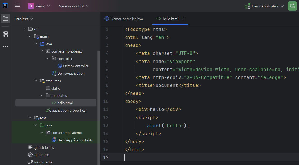Viewport: 299px width, 165px height.
Task: Click the controller package icon
Action: tap(54, 59)
